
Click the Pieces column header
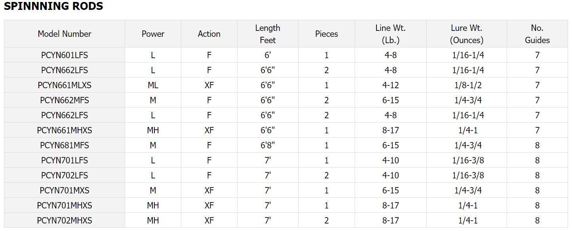pyautogui.click(x=327, y=34)
